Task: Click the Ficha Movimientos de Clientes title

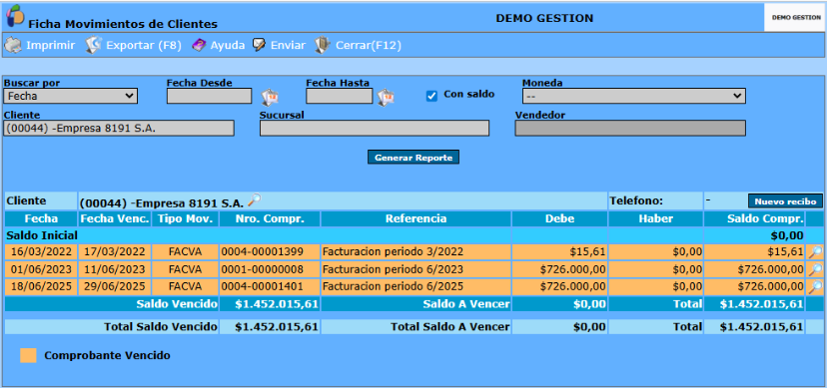Action: [x=123, y=24]
